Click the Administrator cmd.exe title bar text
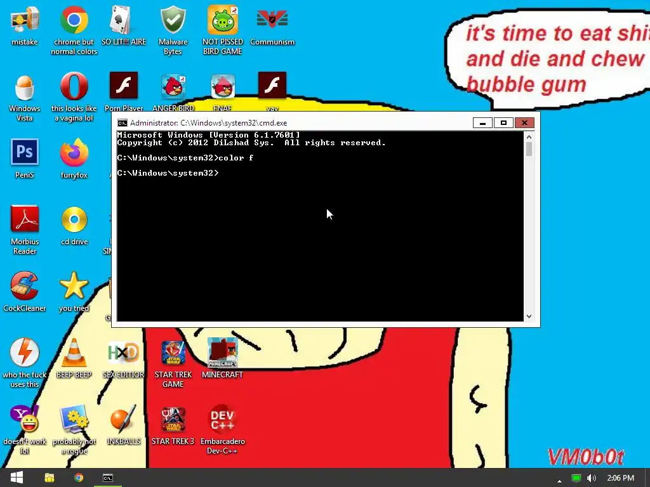 [208, 123]
